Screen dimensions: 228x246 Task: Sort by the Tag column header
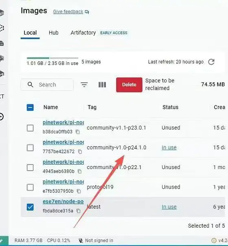[92, 107]
